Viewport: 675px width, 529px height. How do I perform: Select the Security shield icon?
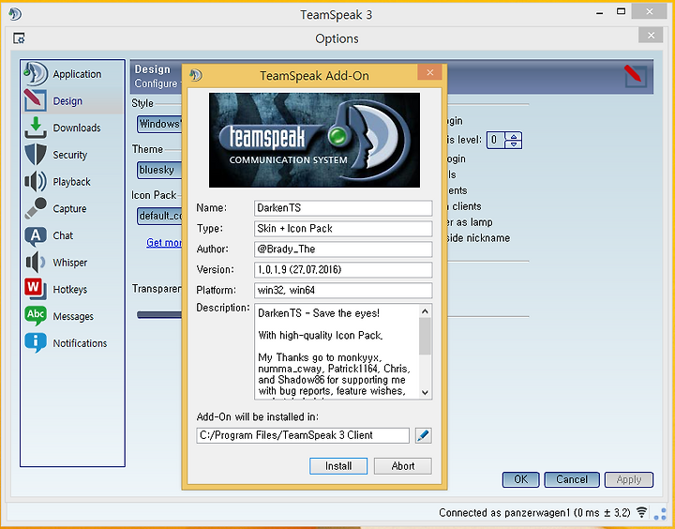[x=36, y=154]
